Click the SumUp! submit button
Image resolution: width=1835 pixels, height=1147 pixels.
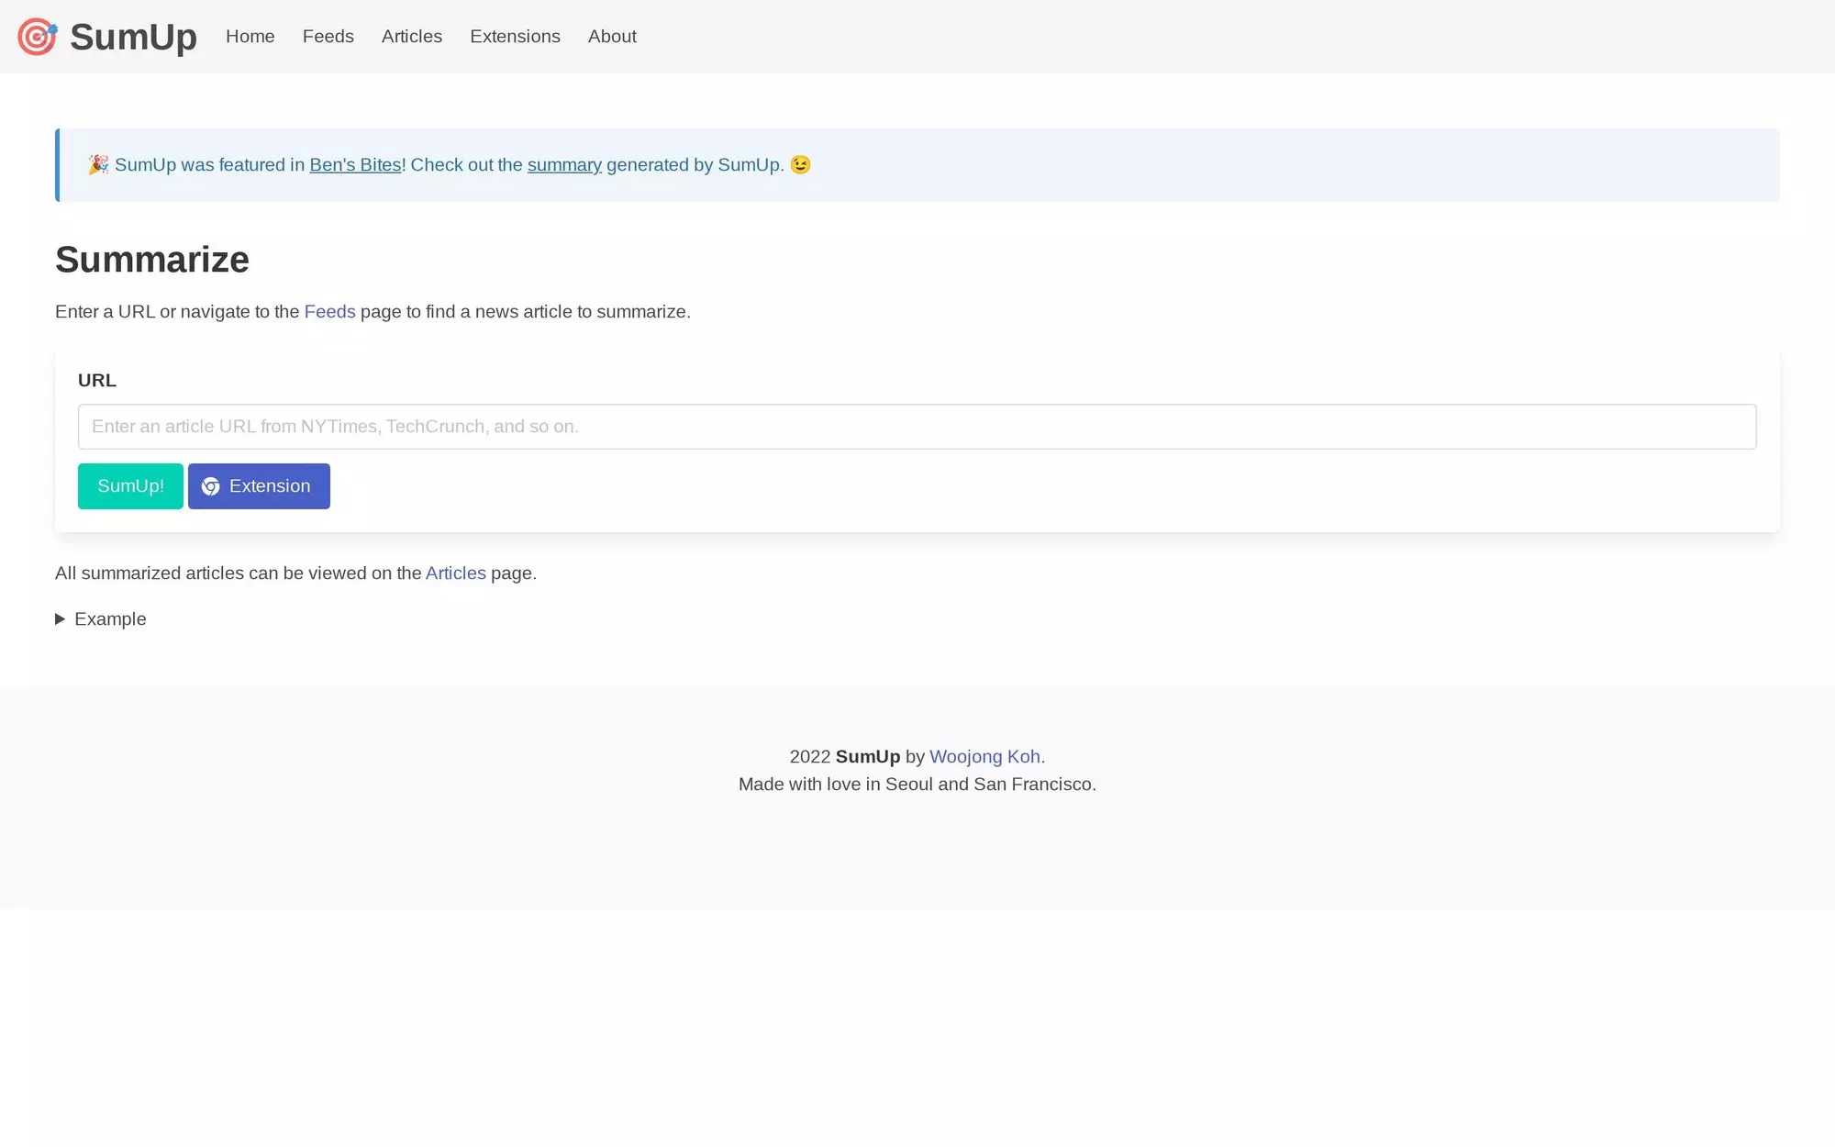click(x=129, y=486)
